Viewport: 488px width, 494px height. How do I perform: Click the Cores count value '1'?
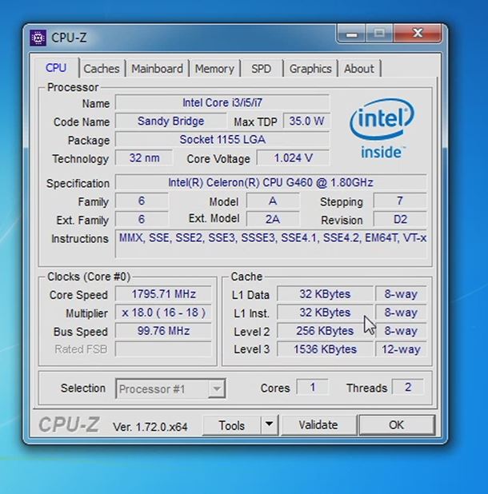point(313,387)
